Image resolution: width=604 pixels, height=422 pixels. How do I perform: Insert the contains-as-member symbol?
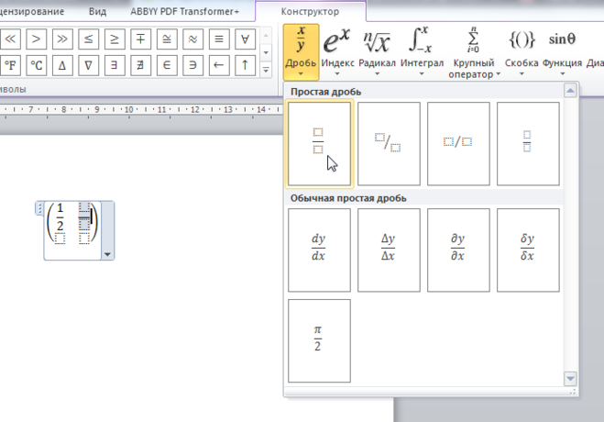(x=193, y=65)
